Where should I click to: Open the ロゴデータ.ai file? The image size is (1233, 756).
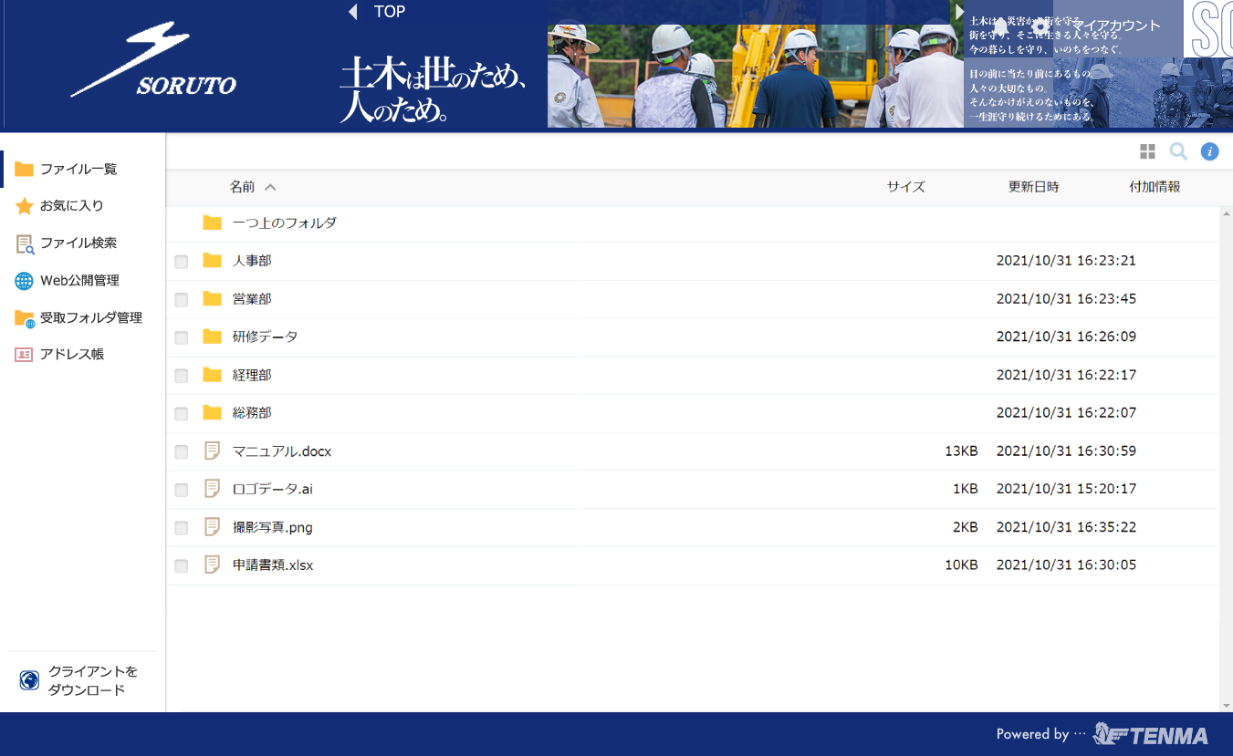pos(272,489)
